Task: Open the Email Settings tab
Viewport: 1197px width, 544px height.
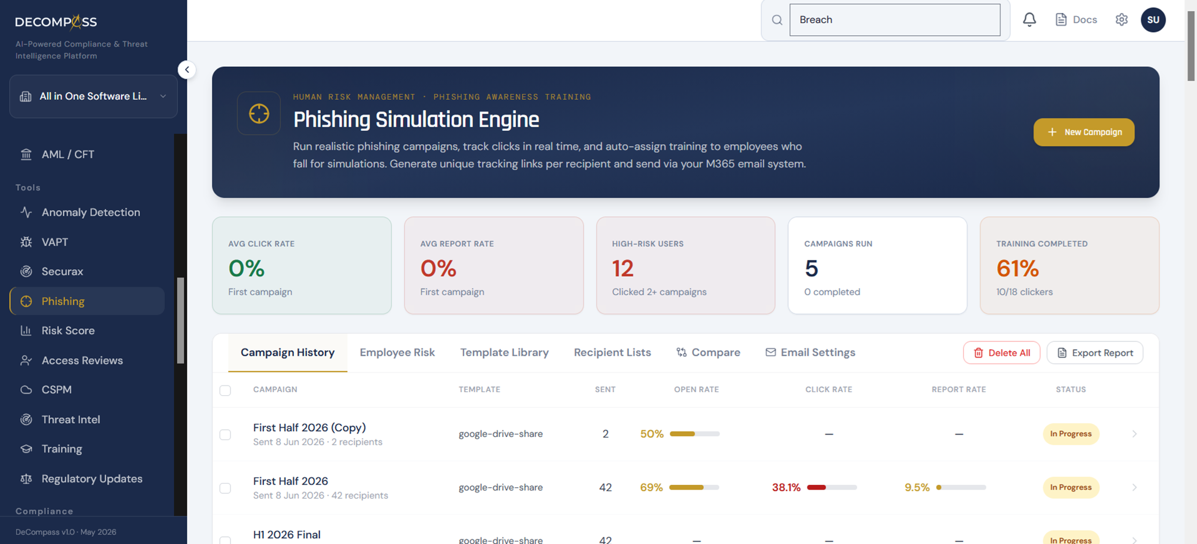Action: (x=810, y=353)
